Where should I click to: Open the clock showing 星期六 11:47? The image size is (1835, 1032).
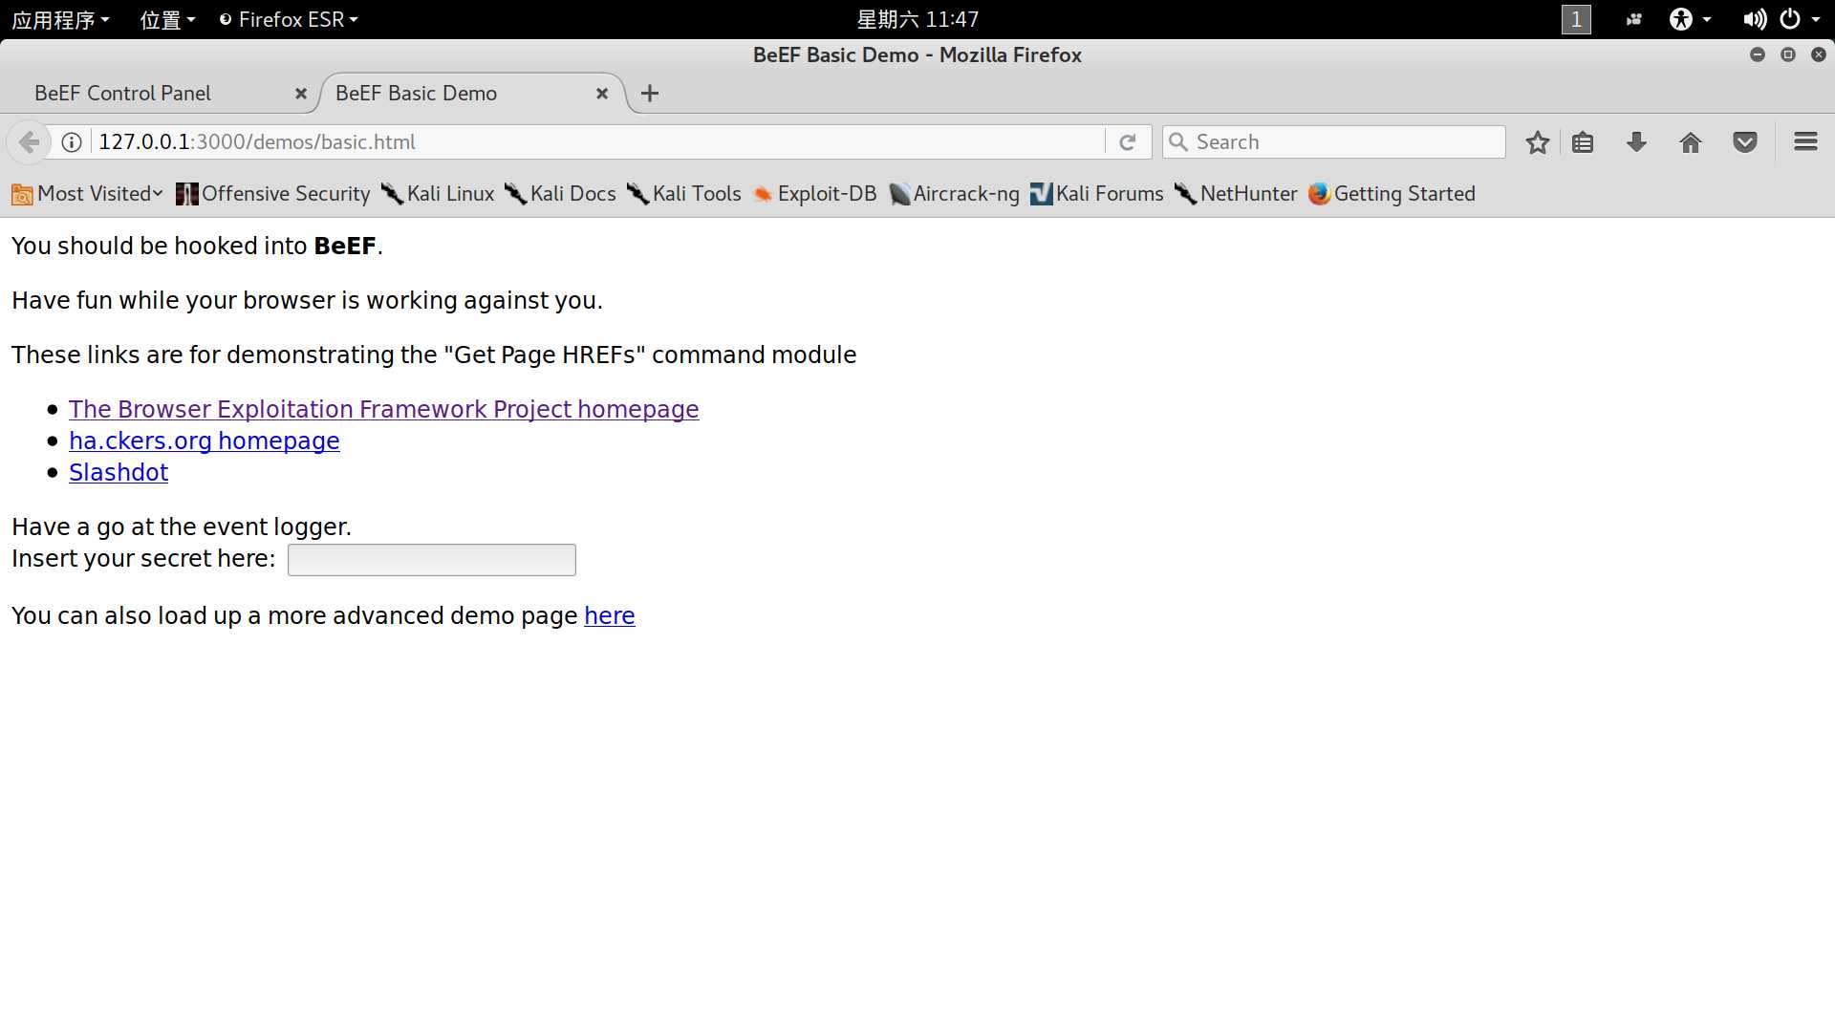pos(917,19)
